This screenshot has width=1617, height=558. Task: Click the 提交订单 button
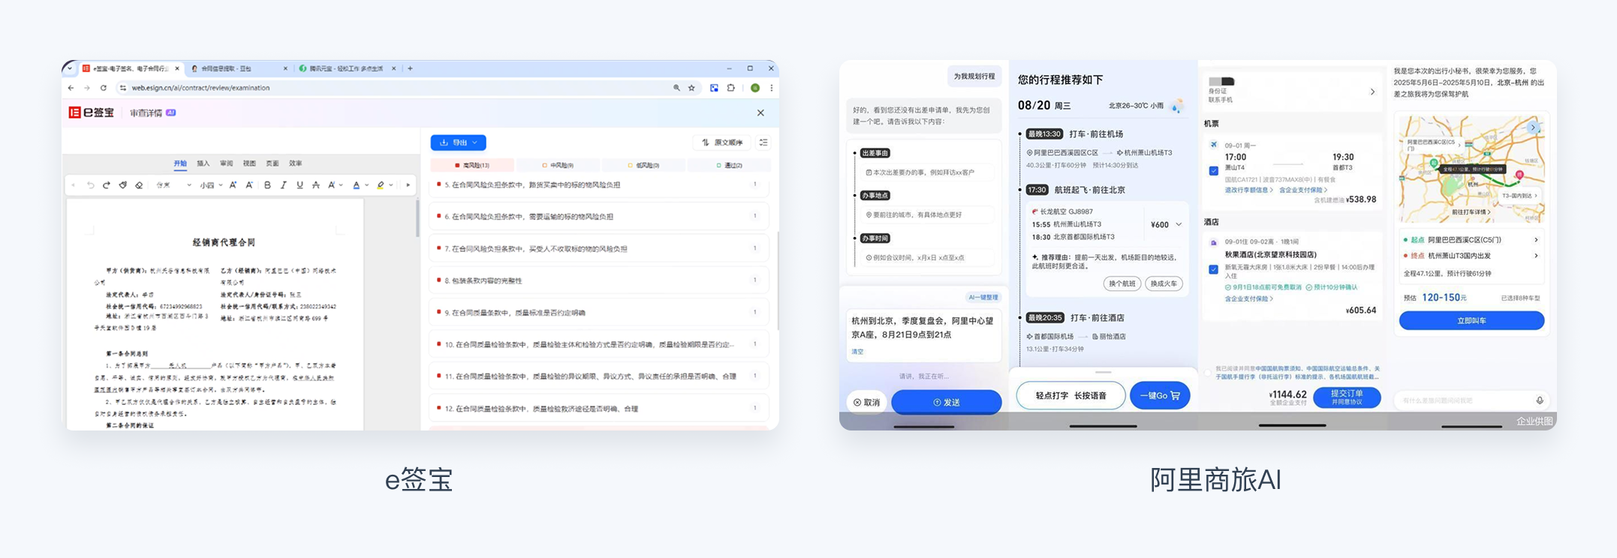pos(1347,397)
